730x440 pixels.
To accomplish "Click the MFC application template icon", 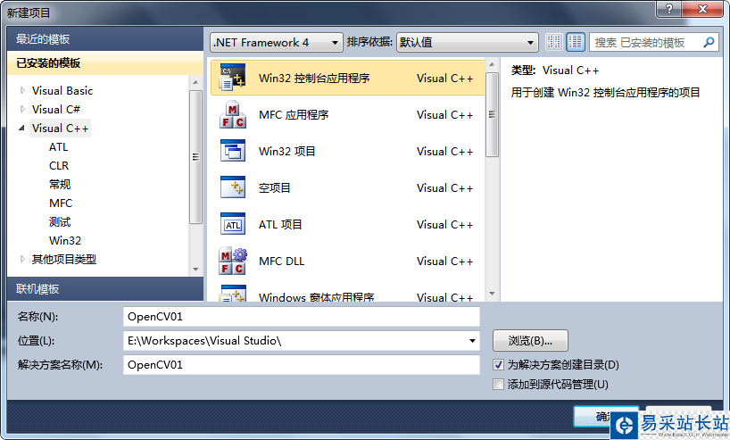I will click(232, 114).
